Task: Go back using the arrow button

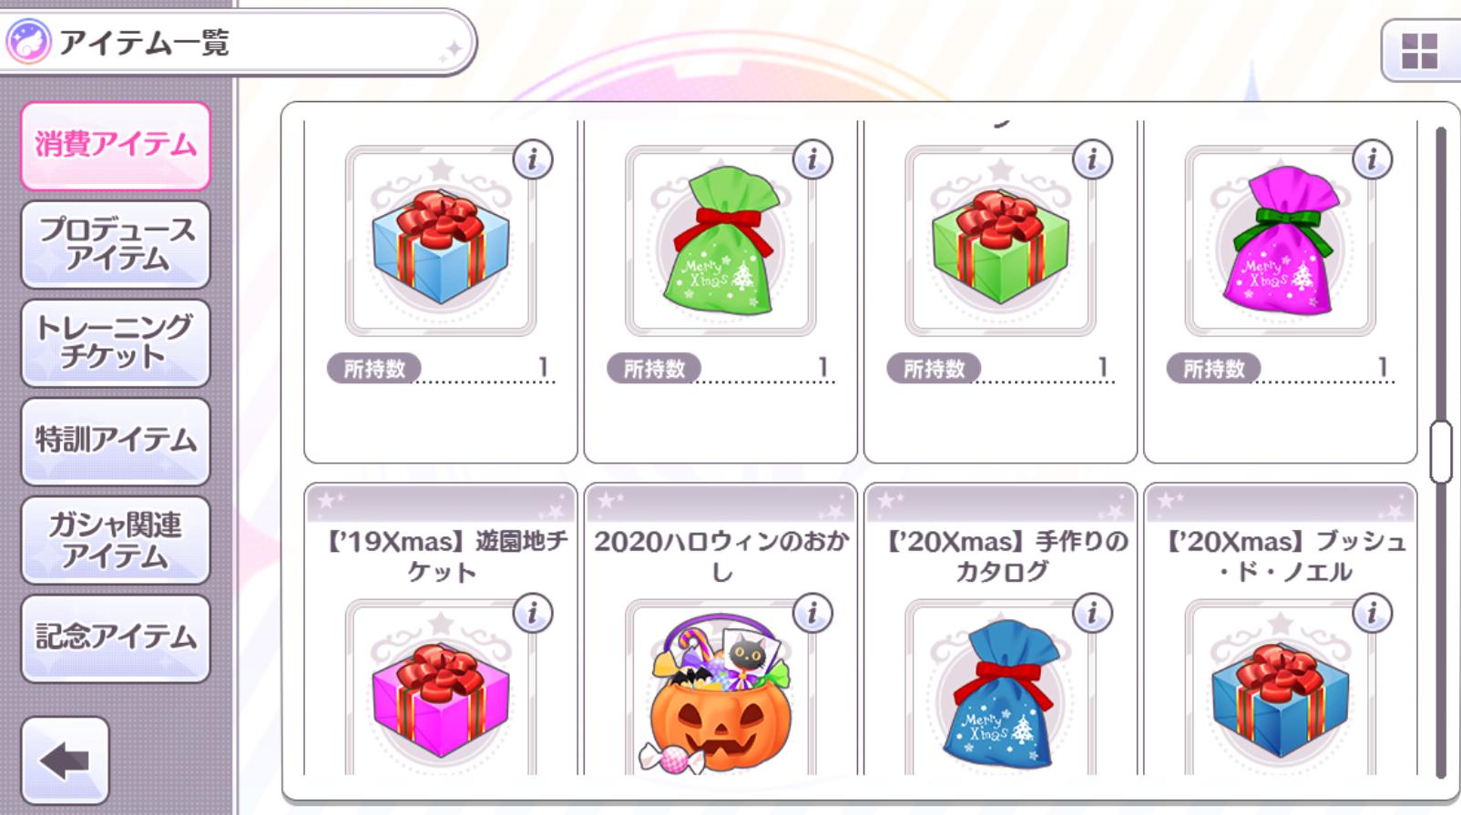Action: pyautogui.click(x=65, y=760)
